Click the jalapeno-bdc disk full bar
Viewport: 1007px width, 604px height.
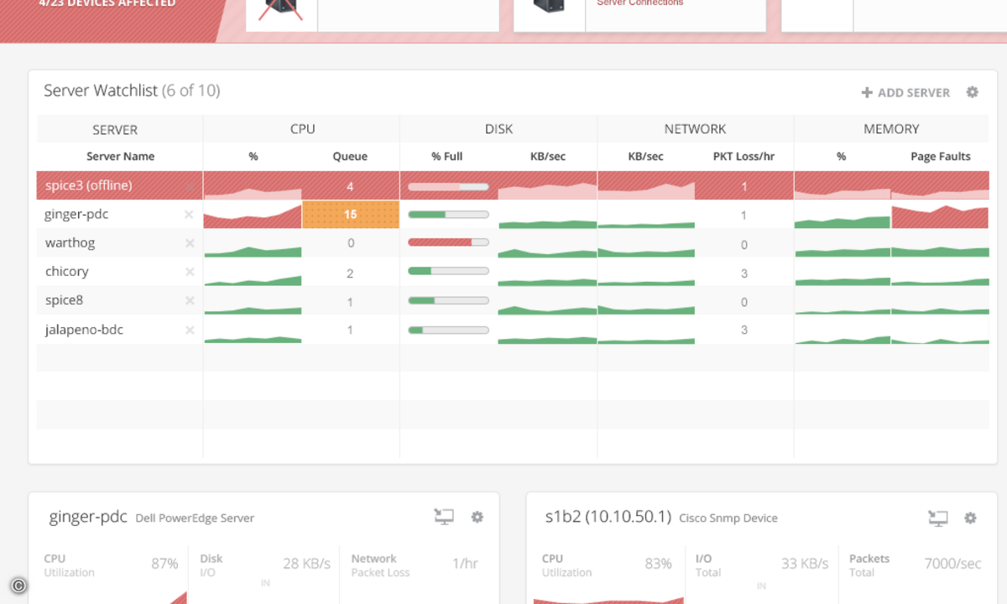[x=448, y=330]
